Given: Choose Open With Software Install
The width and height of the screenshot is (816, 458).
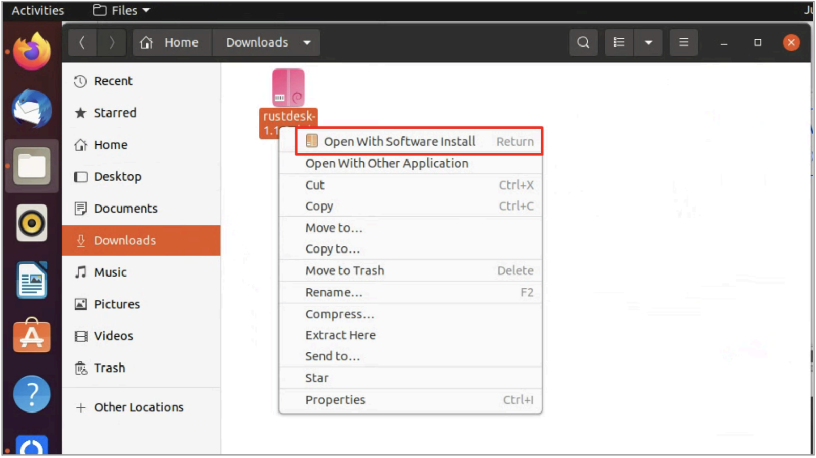Looking at the screenshot, I should click(x=399, y=141).
